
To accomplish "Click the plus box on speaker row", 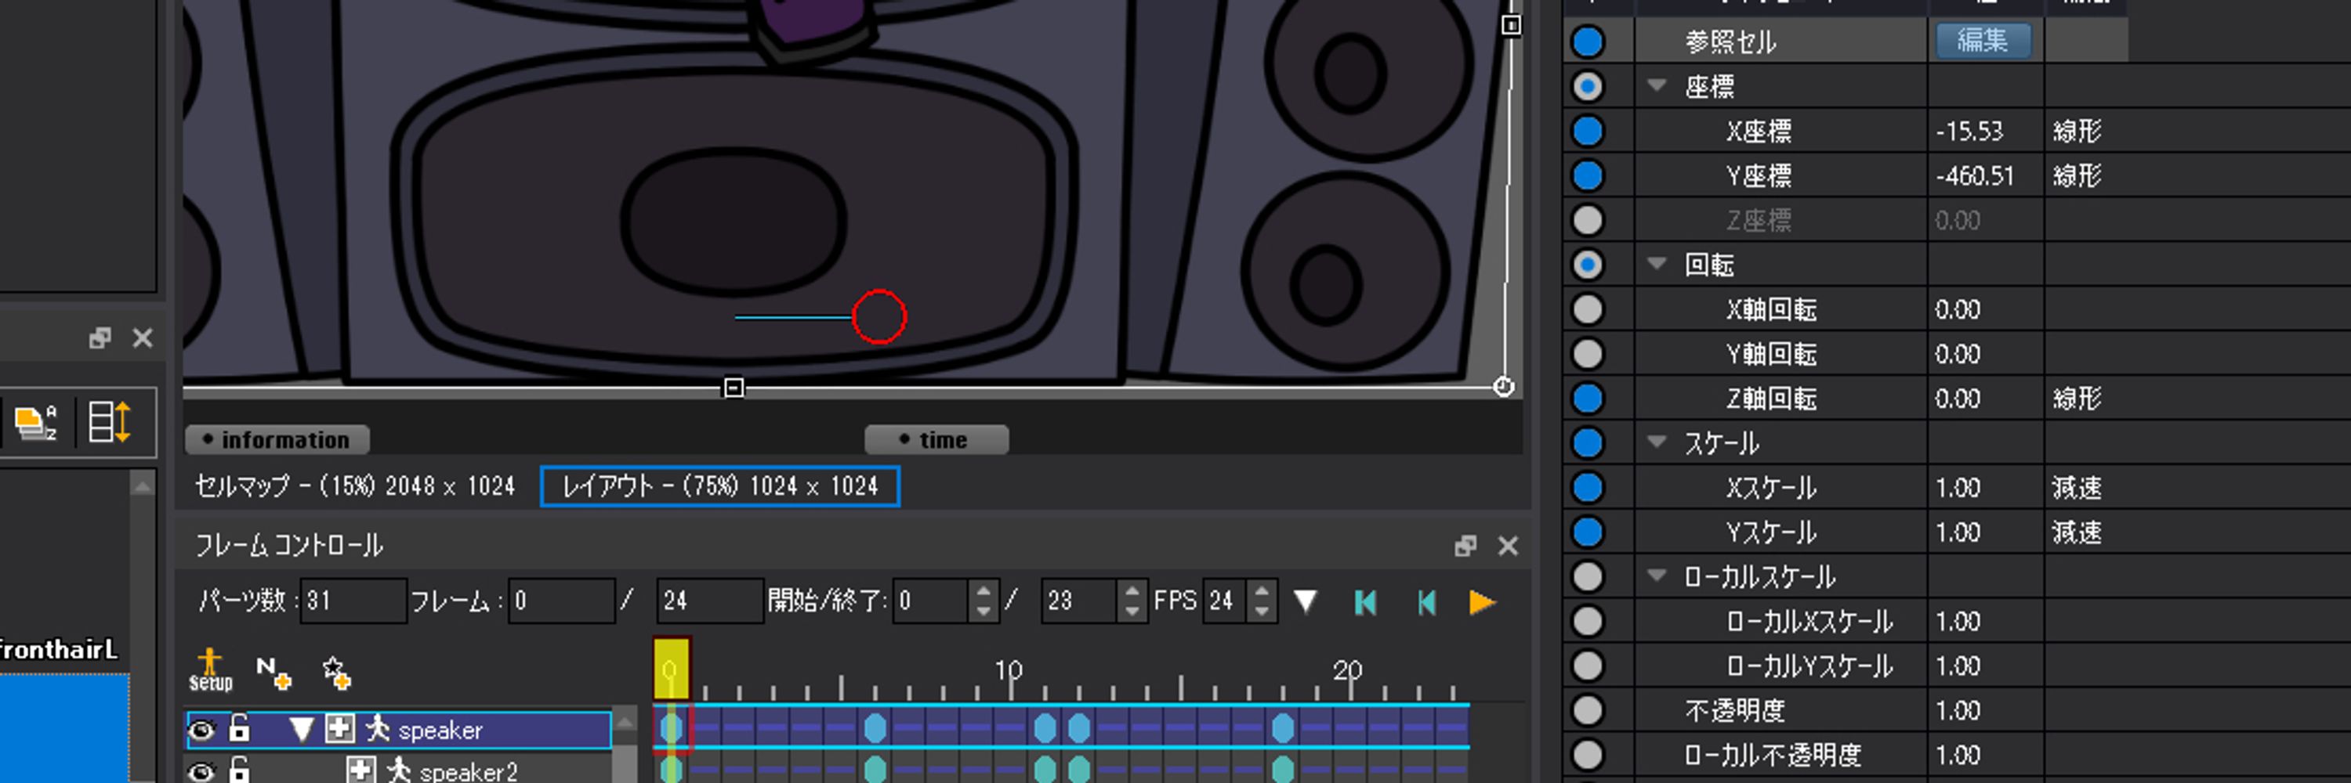I will point(339,728).
